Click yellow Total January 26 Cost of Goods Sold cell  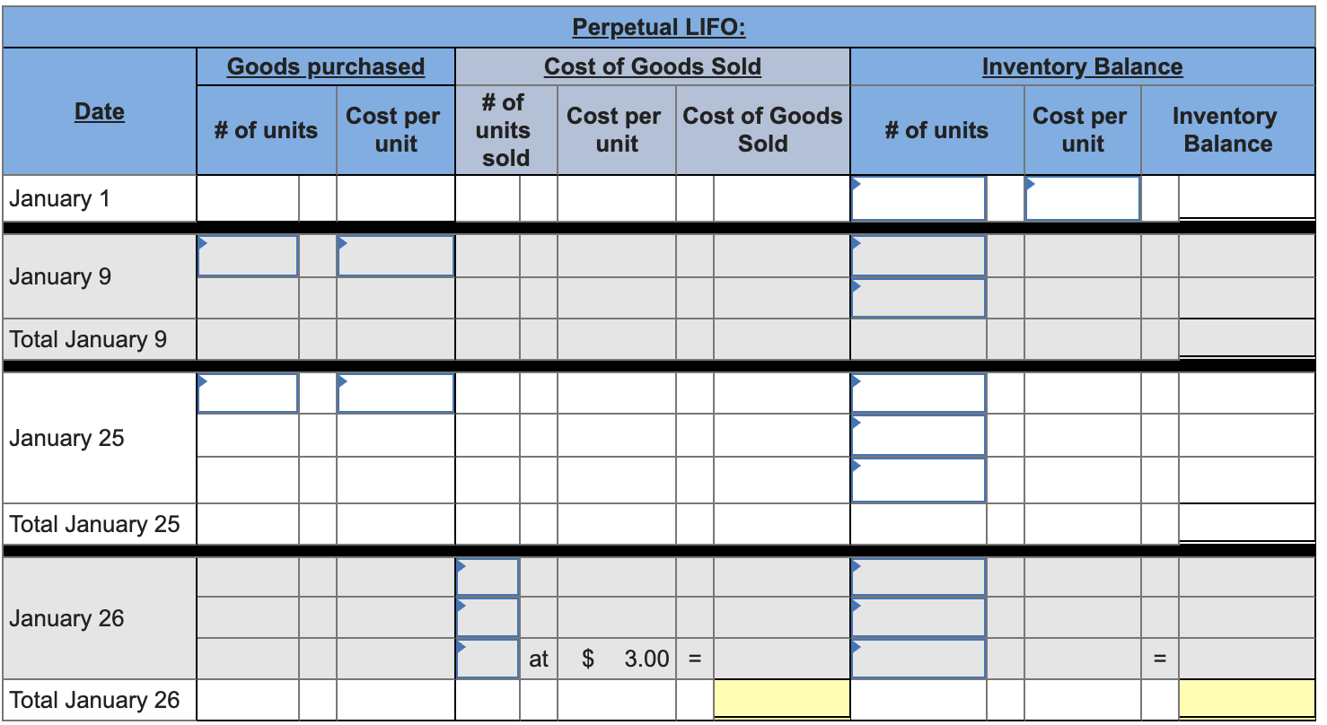tap(781, 699)
